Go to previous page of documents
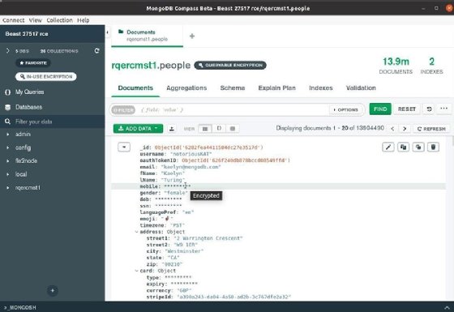Screen dimensions: 454x312 (392, 129)
